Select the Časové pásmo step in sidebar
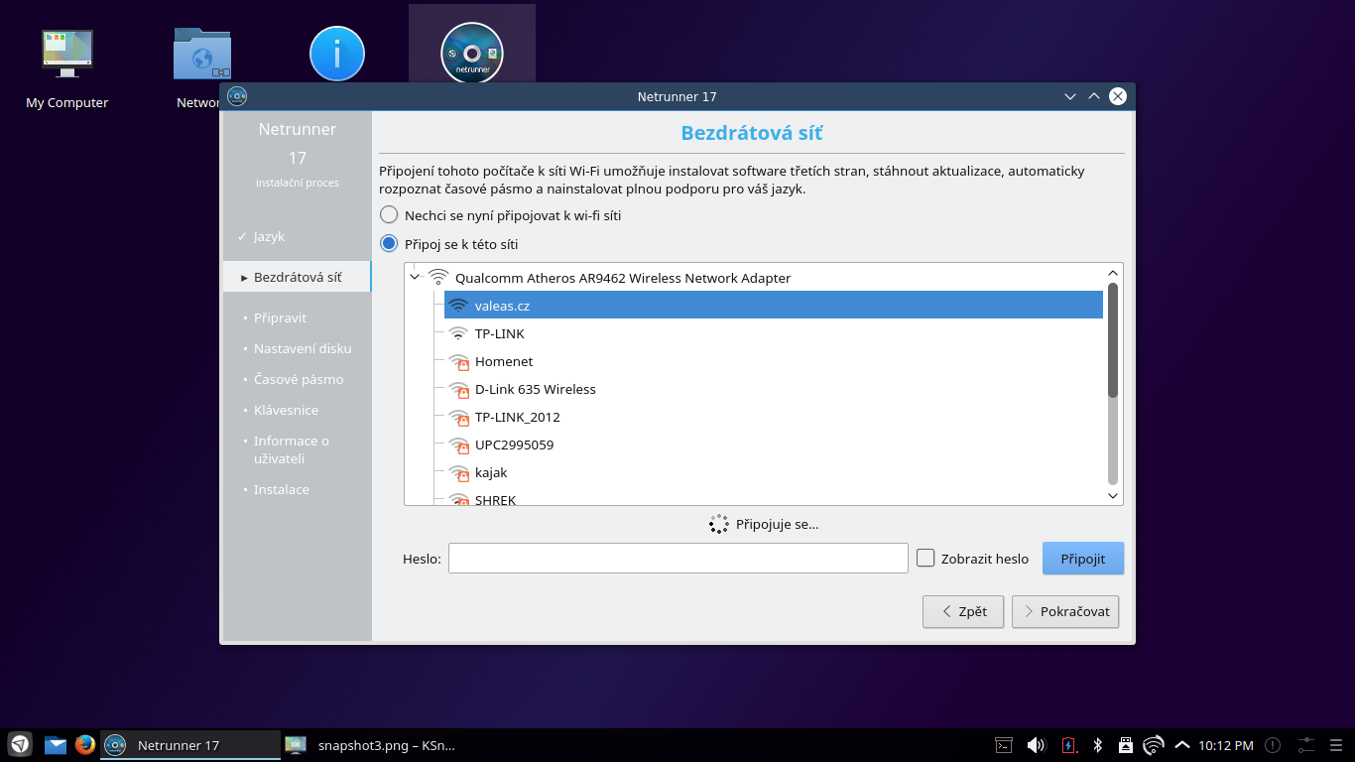This screenshot has height=762, width=1355. click(x=299, y=379)
